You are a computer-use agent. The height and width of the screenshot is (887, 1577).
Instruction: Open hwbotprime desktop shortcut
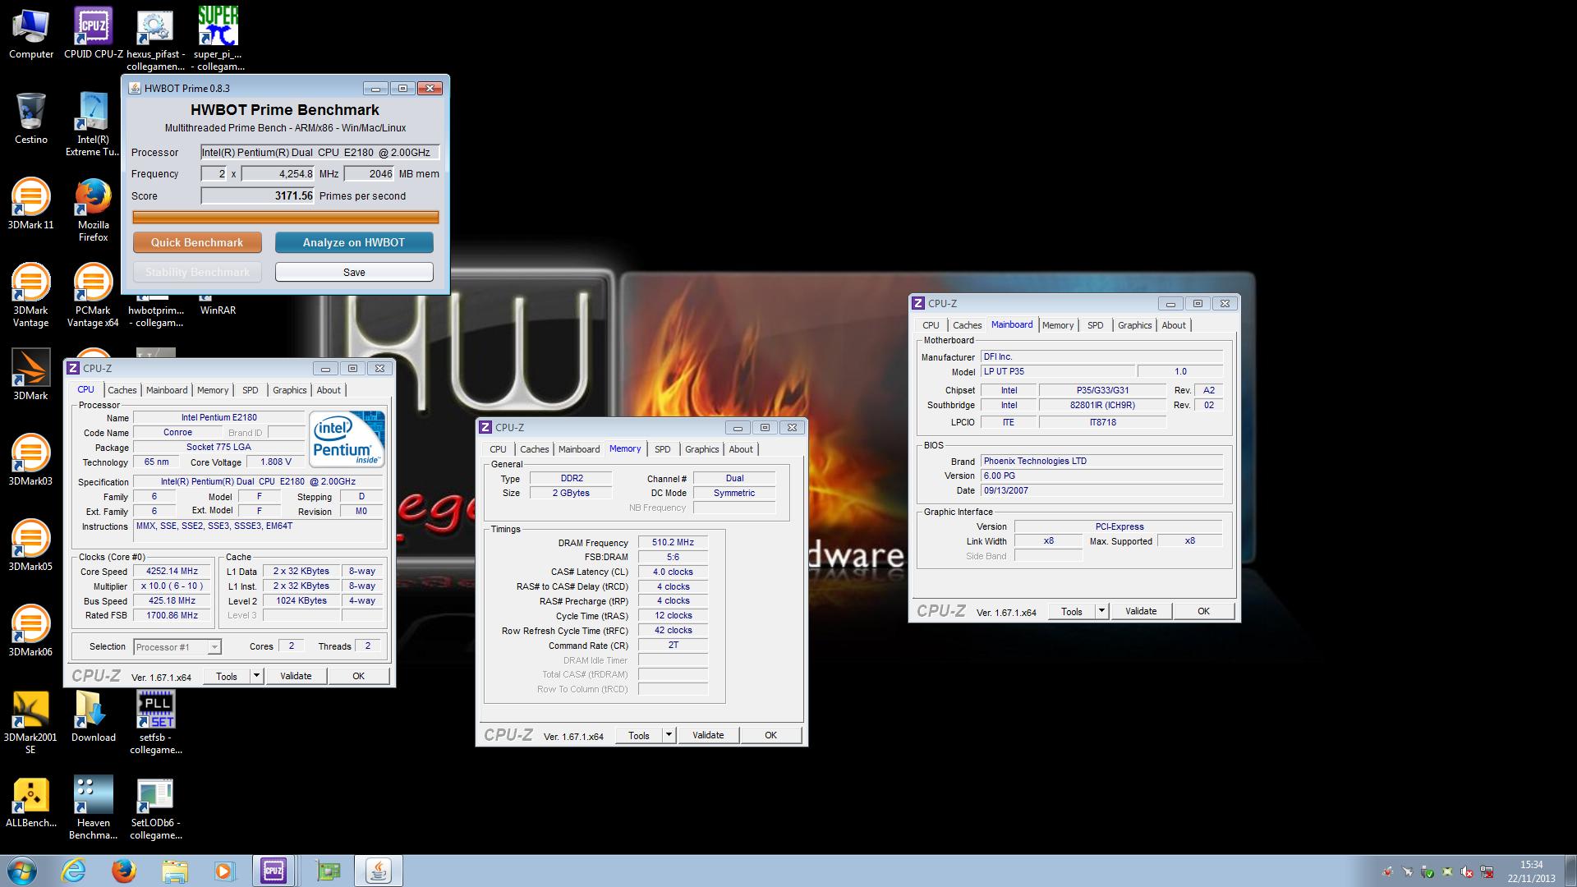coord(156,310)
